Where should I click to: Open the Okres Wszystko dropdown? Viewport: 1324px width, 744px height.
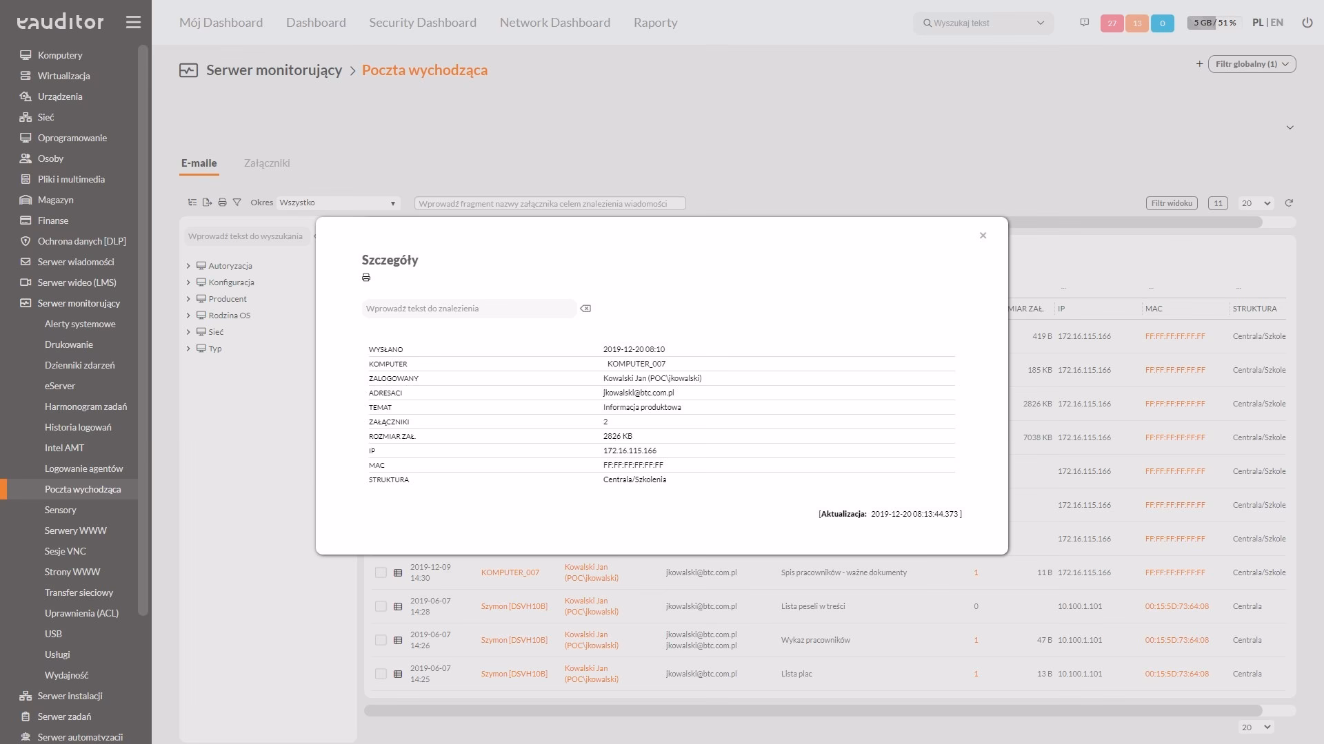point(338,203)
